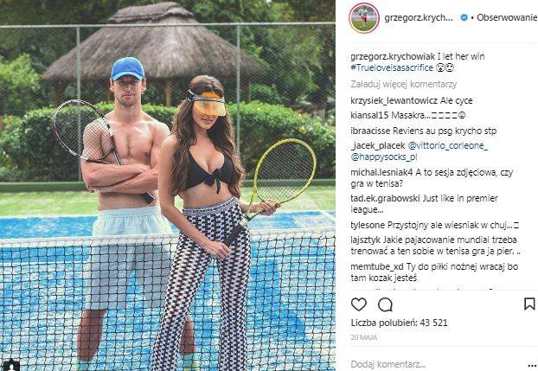Open the @vittorio_corleone_ mention
Image resolution: width=538 pixels, height=371 pixels.
447,146
